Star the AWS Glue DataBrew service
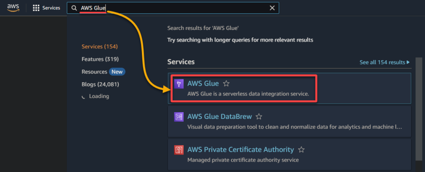The height and width of the screenshot is (172, 425). coord(259,117)
